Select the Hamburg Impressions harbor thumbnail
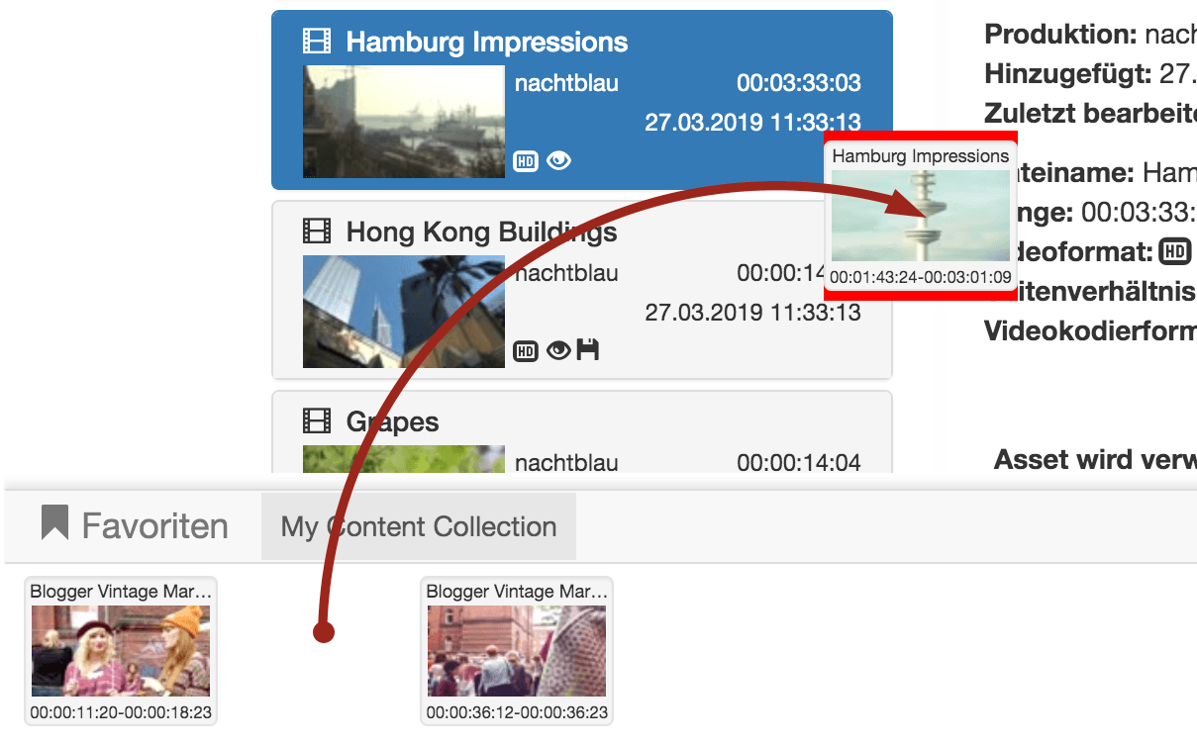The height and width of the screenshot is (745, 1197). point(404,122)
